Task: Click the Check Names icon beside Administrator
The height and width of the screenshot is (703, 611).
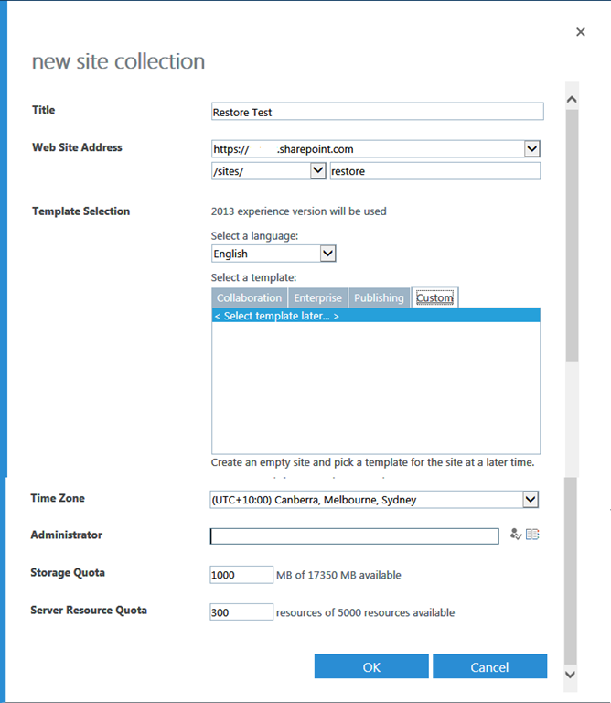Action: pos(516,535)
